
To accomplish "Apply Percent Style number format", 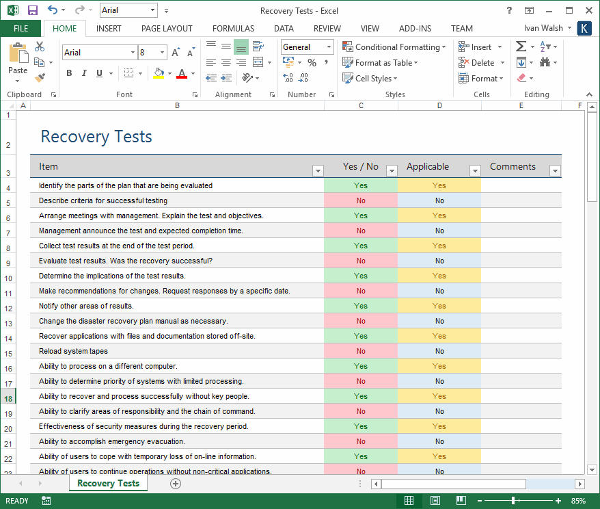I will click(x=312, y=62).
